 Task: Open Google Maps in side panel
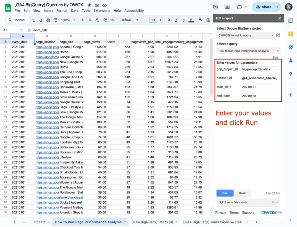(291, 74)
